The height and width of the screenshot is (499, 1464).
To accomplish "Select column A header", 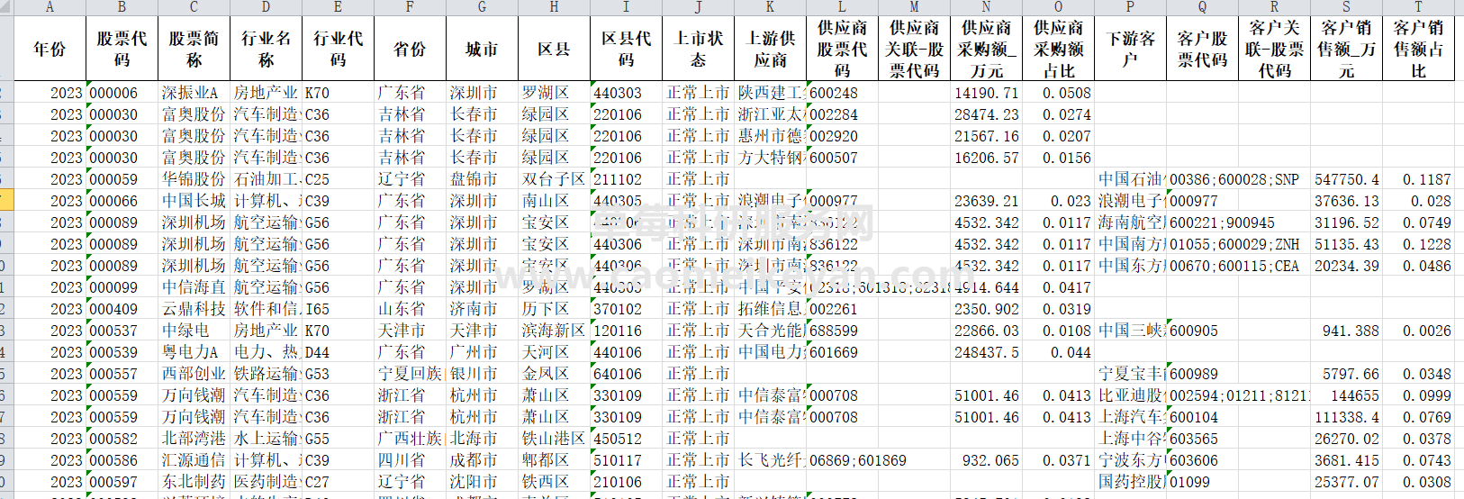I will [50, 6].
